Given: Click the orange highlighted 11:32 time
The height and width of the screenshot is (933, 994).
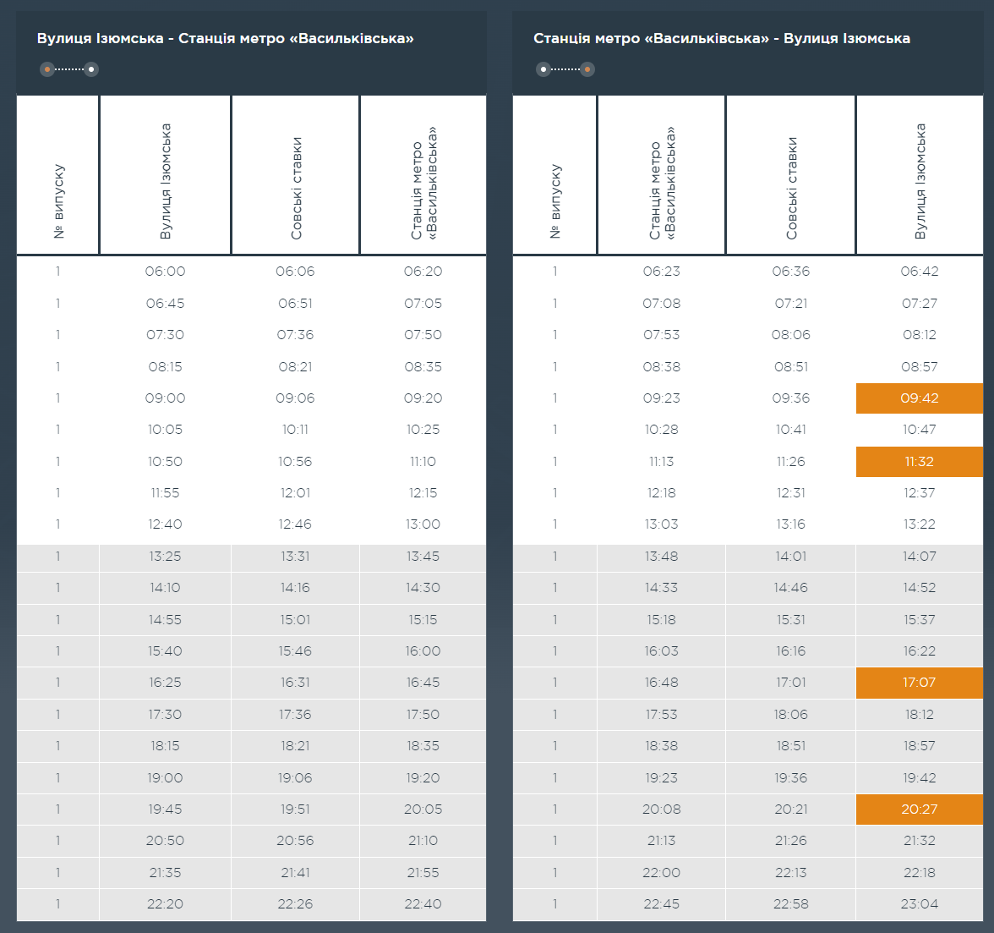Looking at the screenshot, I should tap(919, 462).
